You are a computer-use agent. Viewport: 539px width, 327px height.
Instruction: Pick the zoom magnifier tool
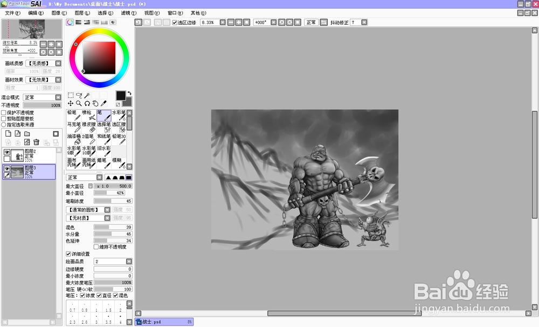tap(79, 103)
